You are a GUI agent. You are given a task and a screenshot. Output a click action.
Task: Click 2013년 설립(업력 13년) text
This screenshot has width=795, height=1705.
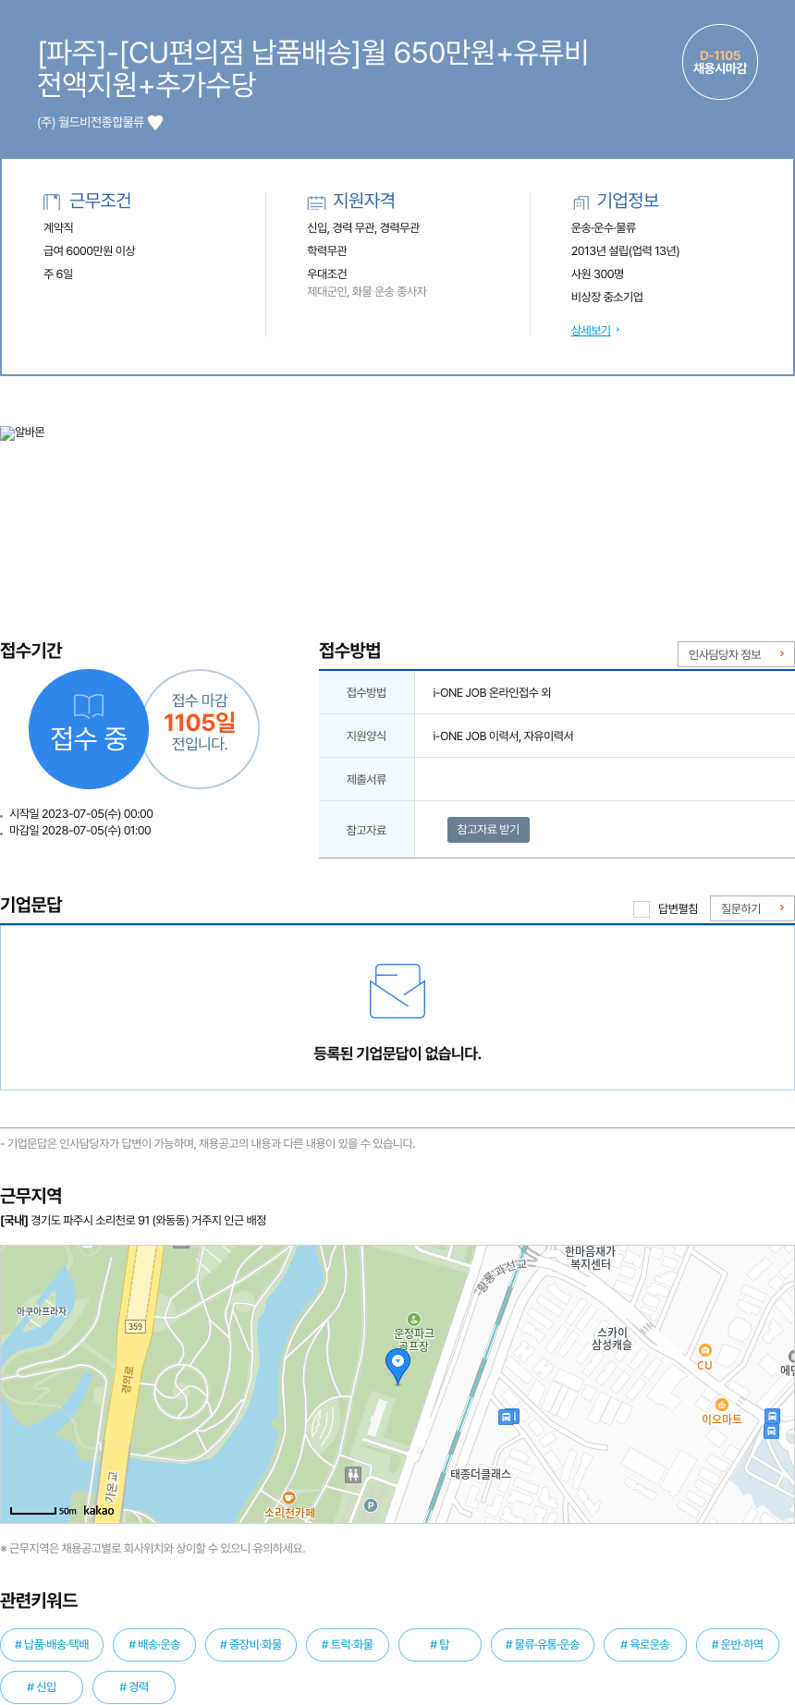(x=625, y=250)
